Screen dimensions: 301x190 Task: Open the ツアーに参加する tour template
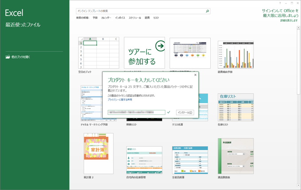(x=144, y=53)
